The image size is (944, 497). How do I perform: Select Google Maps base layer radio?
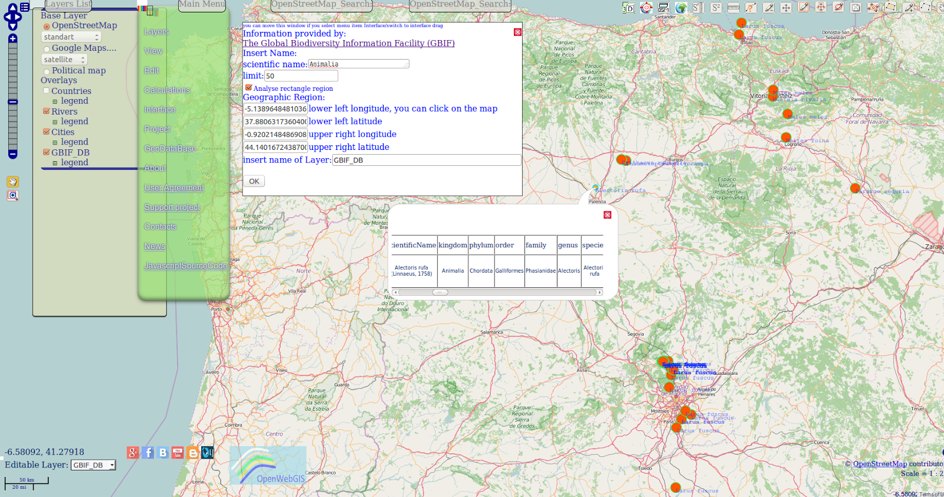point(47,49)
